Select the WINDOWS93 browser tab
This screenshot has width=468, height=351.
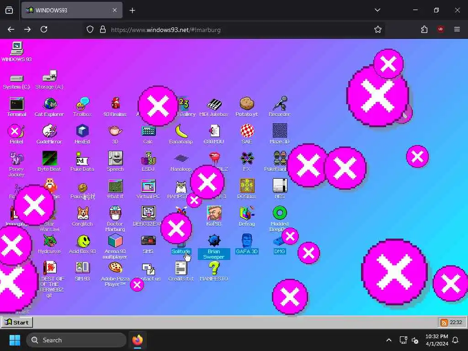click(72, 11)
